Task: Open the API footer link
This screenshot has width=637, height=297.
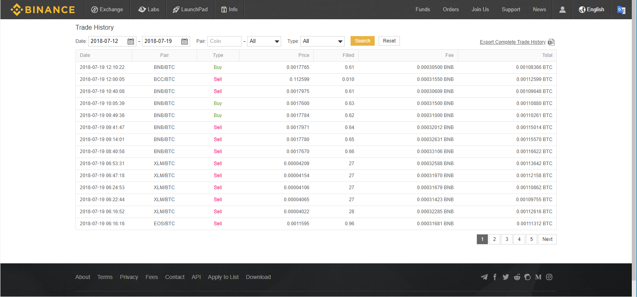Action: click(196, 277)
